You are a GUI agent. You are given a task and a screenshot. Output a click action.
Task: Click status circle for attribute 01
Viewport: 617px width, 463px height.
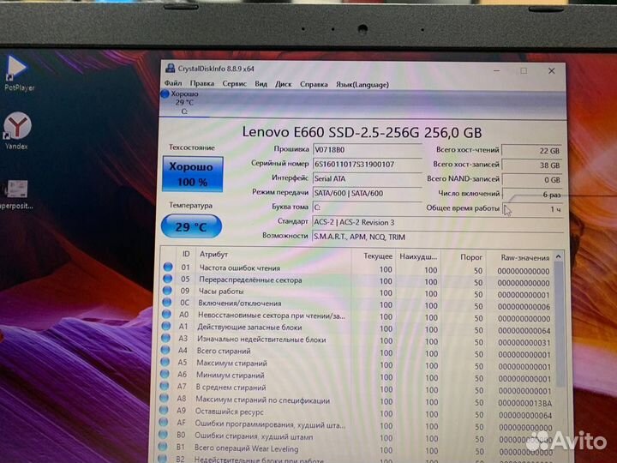click(x=168, y=267)
